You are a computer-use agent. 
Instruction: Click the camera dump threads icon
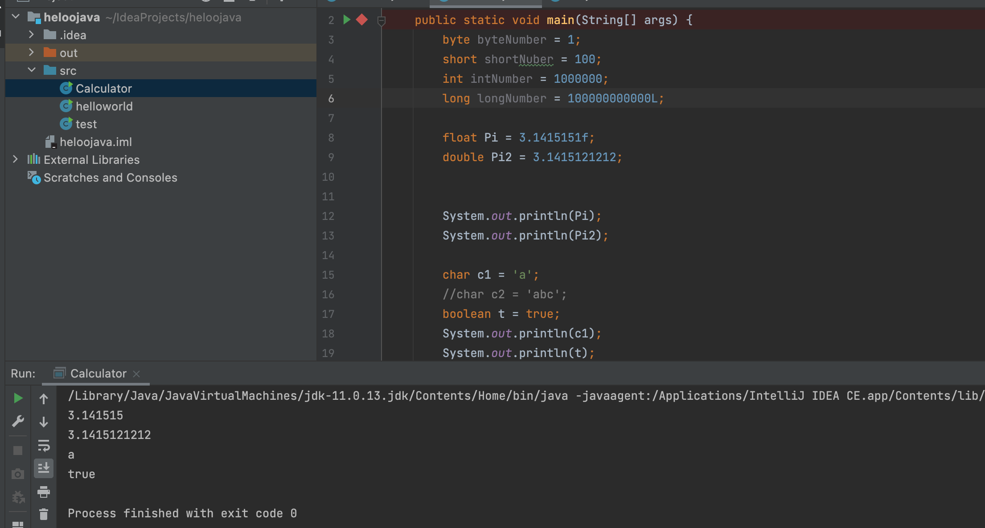[18, 474]
